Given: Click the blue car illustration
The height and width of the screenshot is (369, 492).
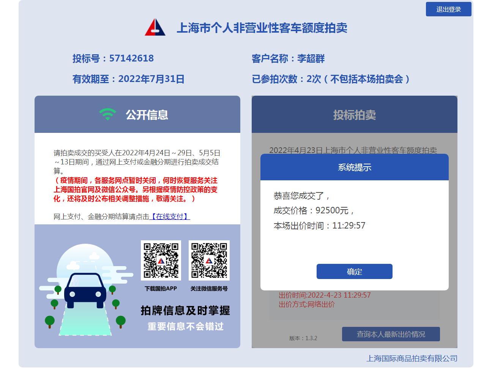Looking at the screenshot, I should point(85,290).
